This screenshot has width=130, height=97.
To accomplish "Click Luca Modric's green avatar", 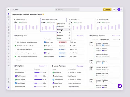I will coord(45,49).
